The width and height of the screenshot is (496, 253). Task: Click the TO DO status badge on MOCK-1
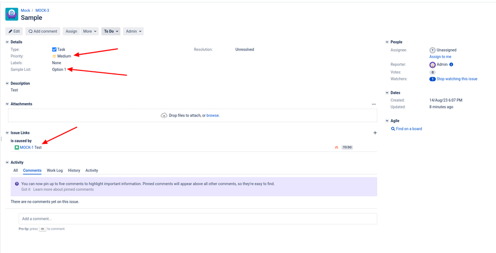click(347, 147)
